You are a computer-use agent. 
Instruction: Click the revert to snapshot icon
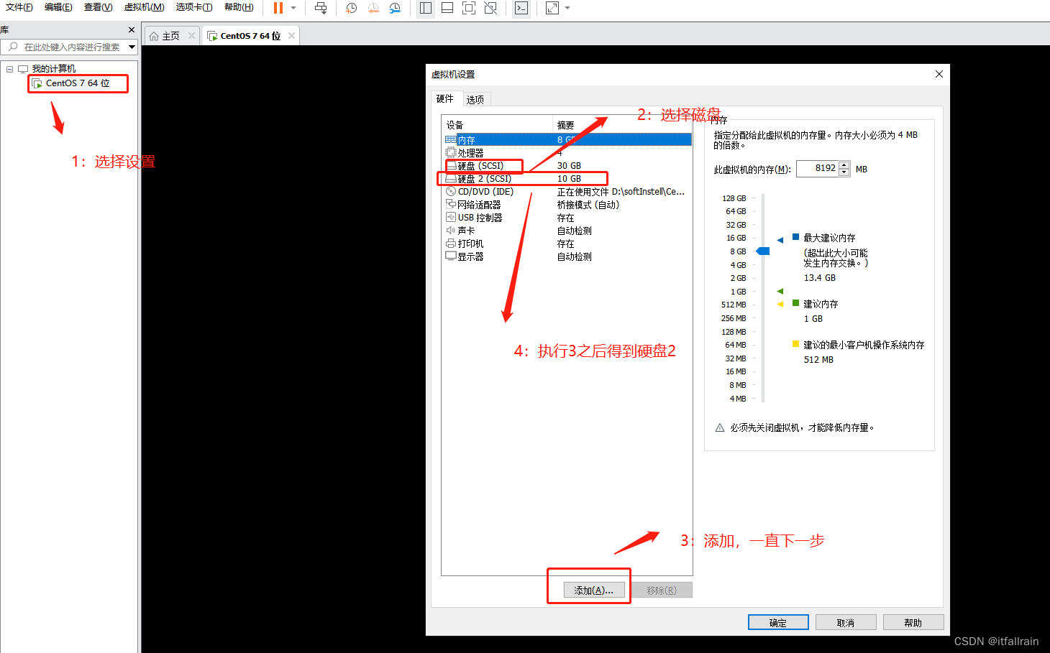[x=373, y=8]
